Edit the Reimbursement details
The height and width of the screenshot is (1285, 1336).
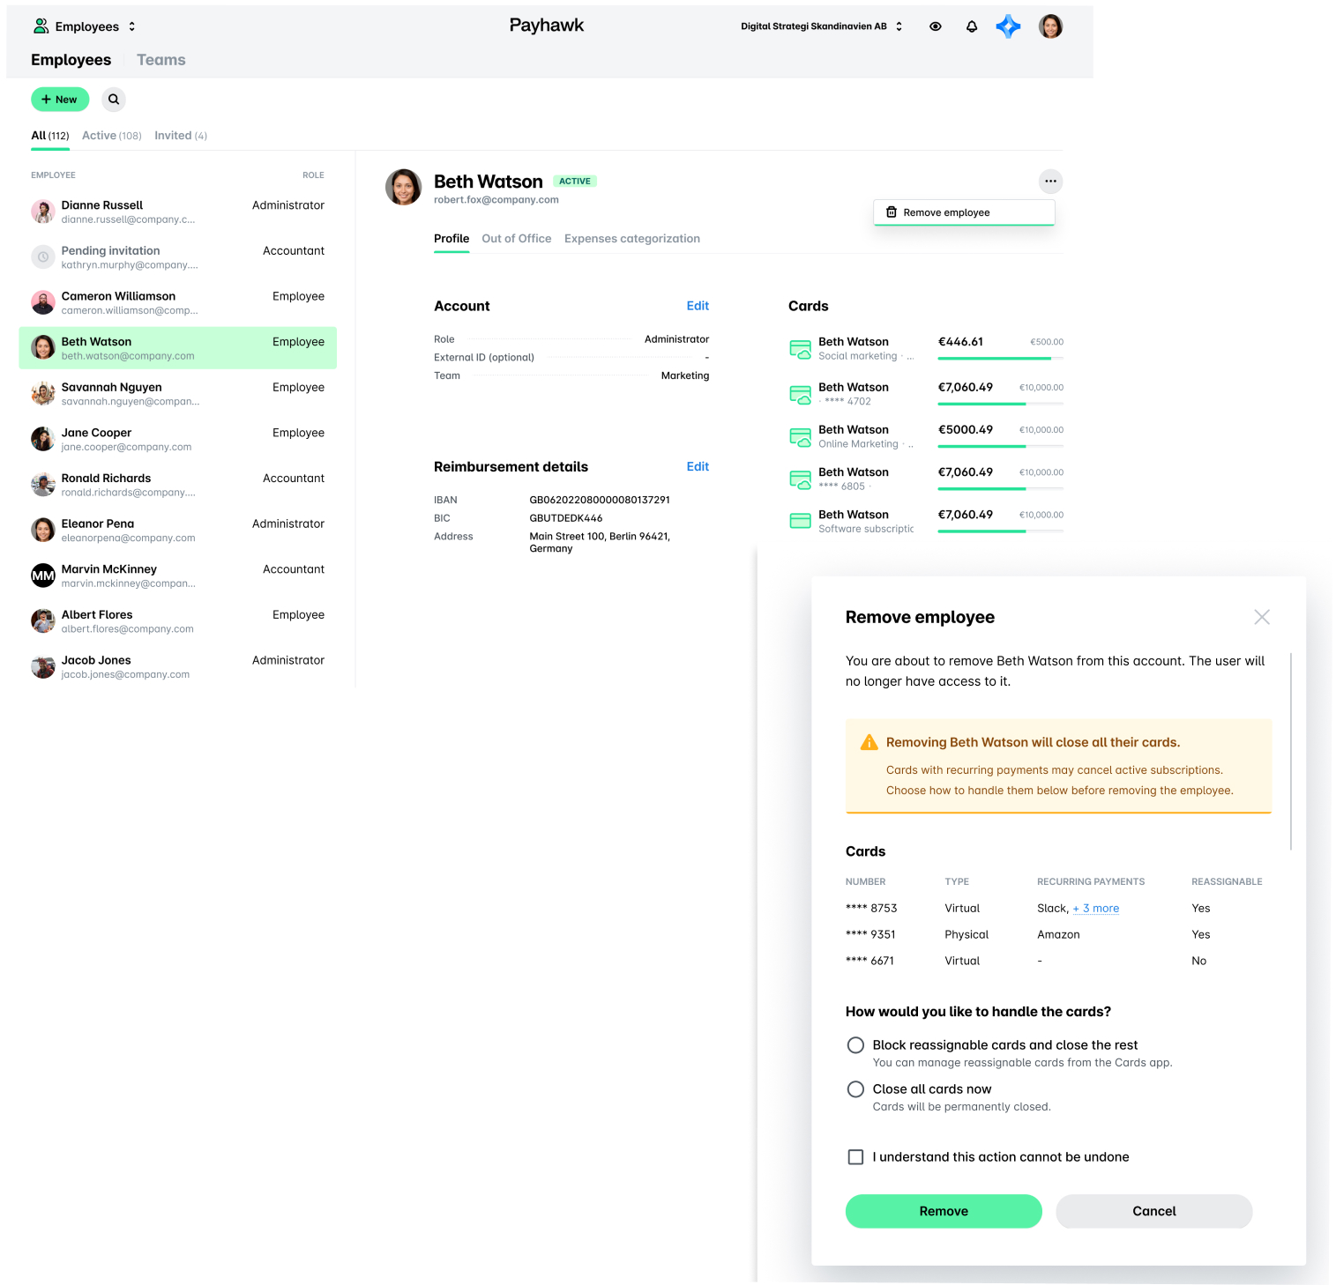pos(698,467)
